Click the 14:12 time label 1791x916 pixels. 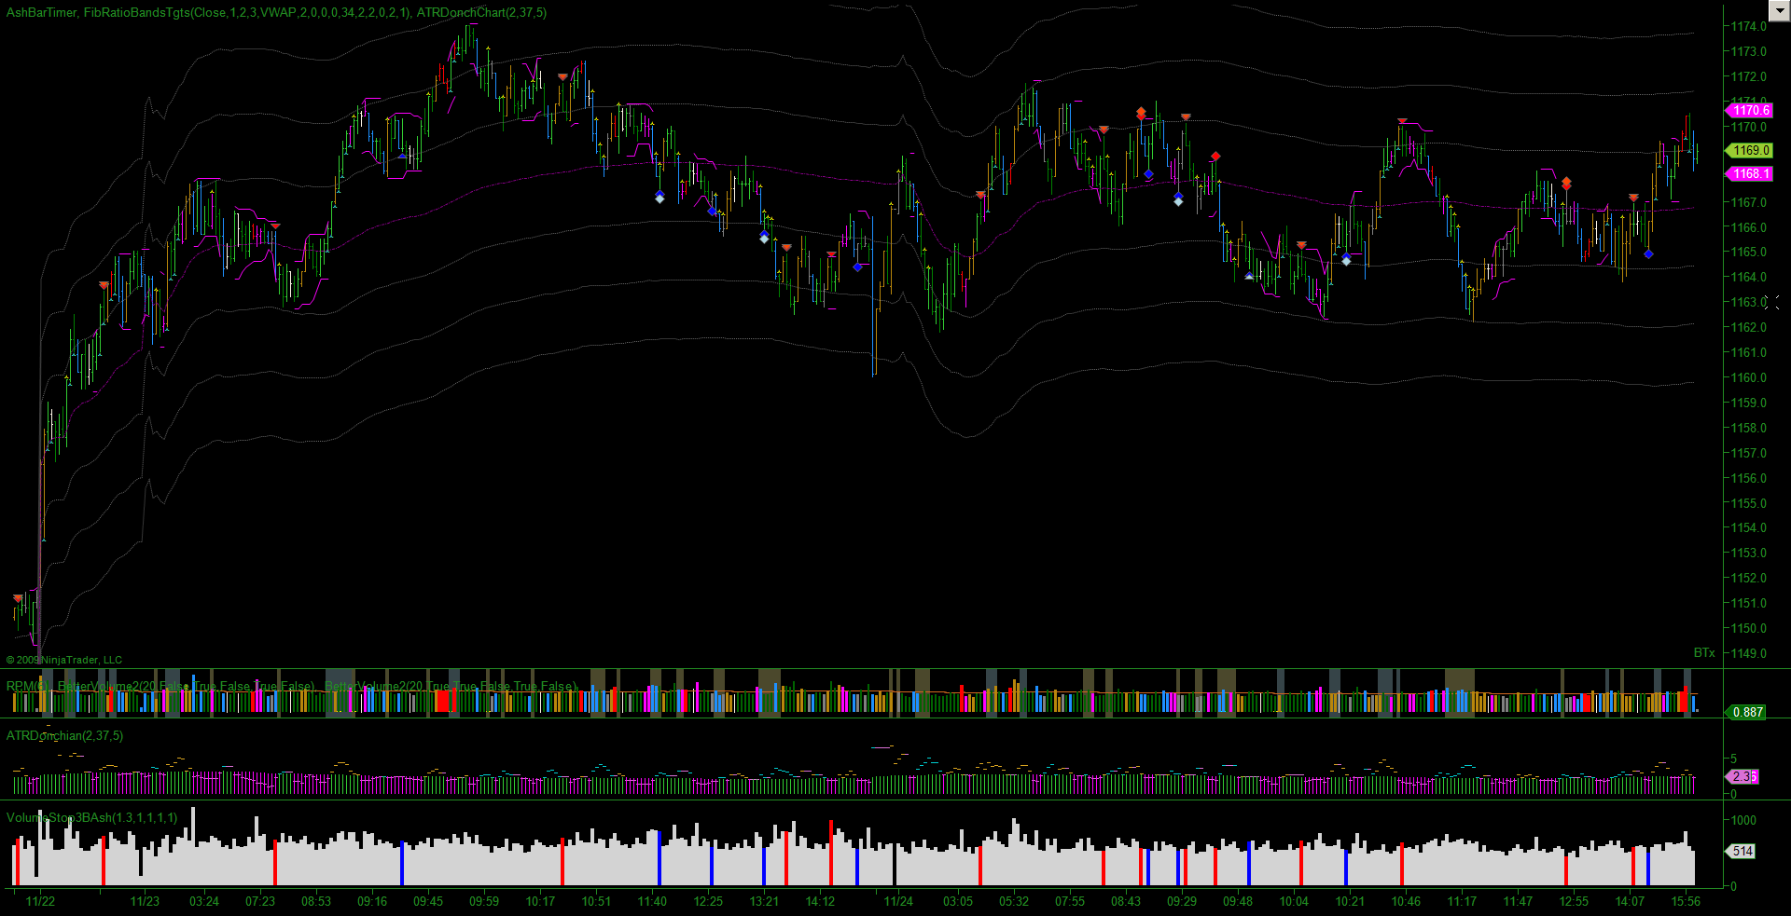820,901
